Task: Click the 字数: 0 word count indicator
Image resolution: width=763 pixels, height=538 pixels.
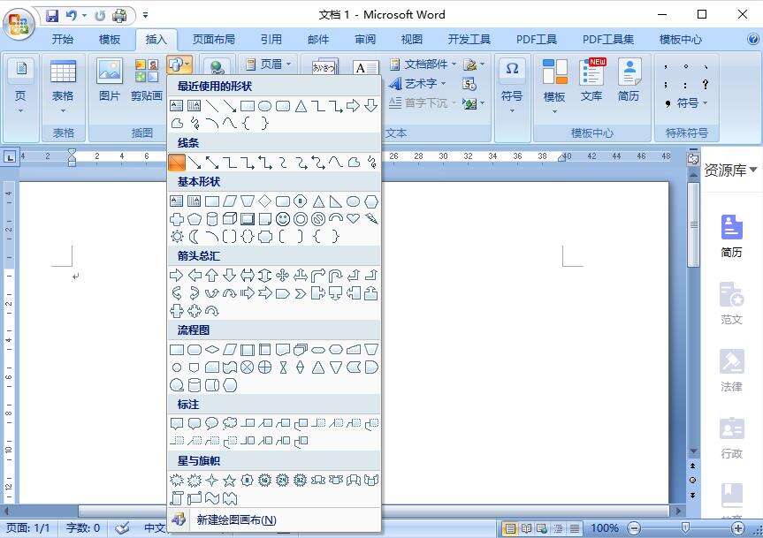Action: (x=83, y=527)
